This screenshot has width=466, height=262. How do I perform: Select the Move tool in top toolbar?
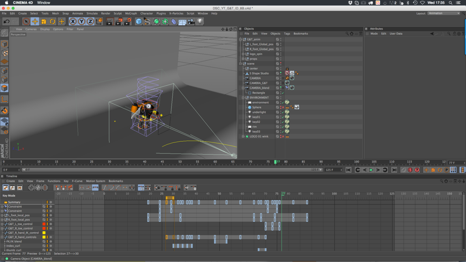(x=35, y=22)
